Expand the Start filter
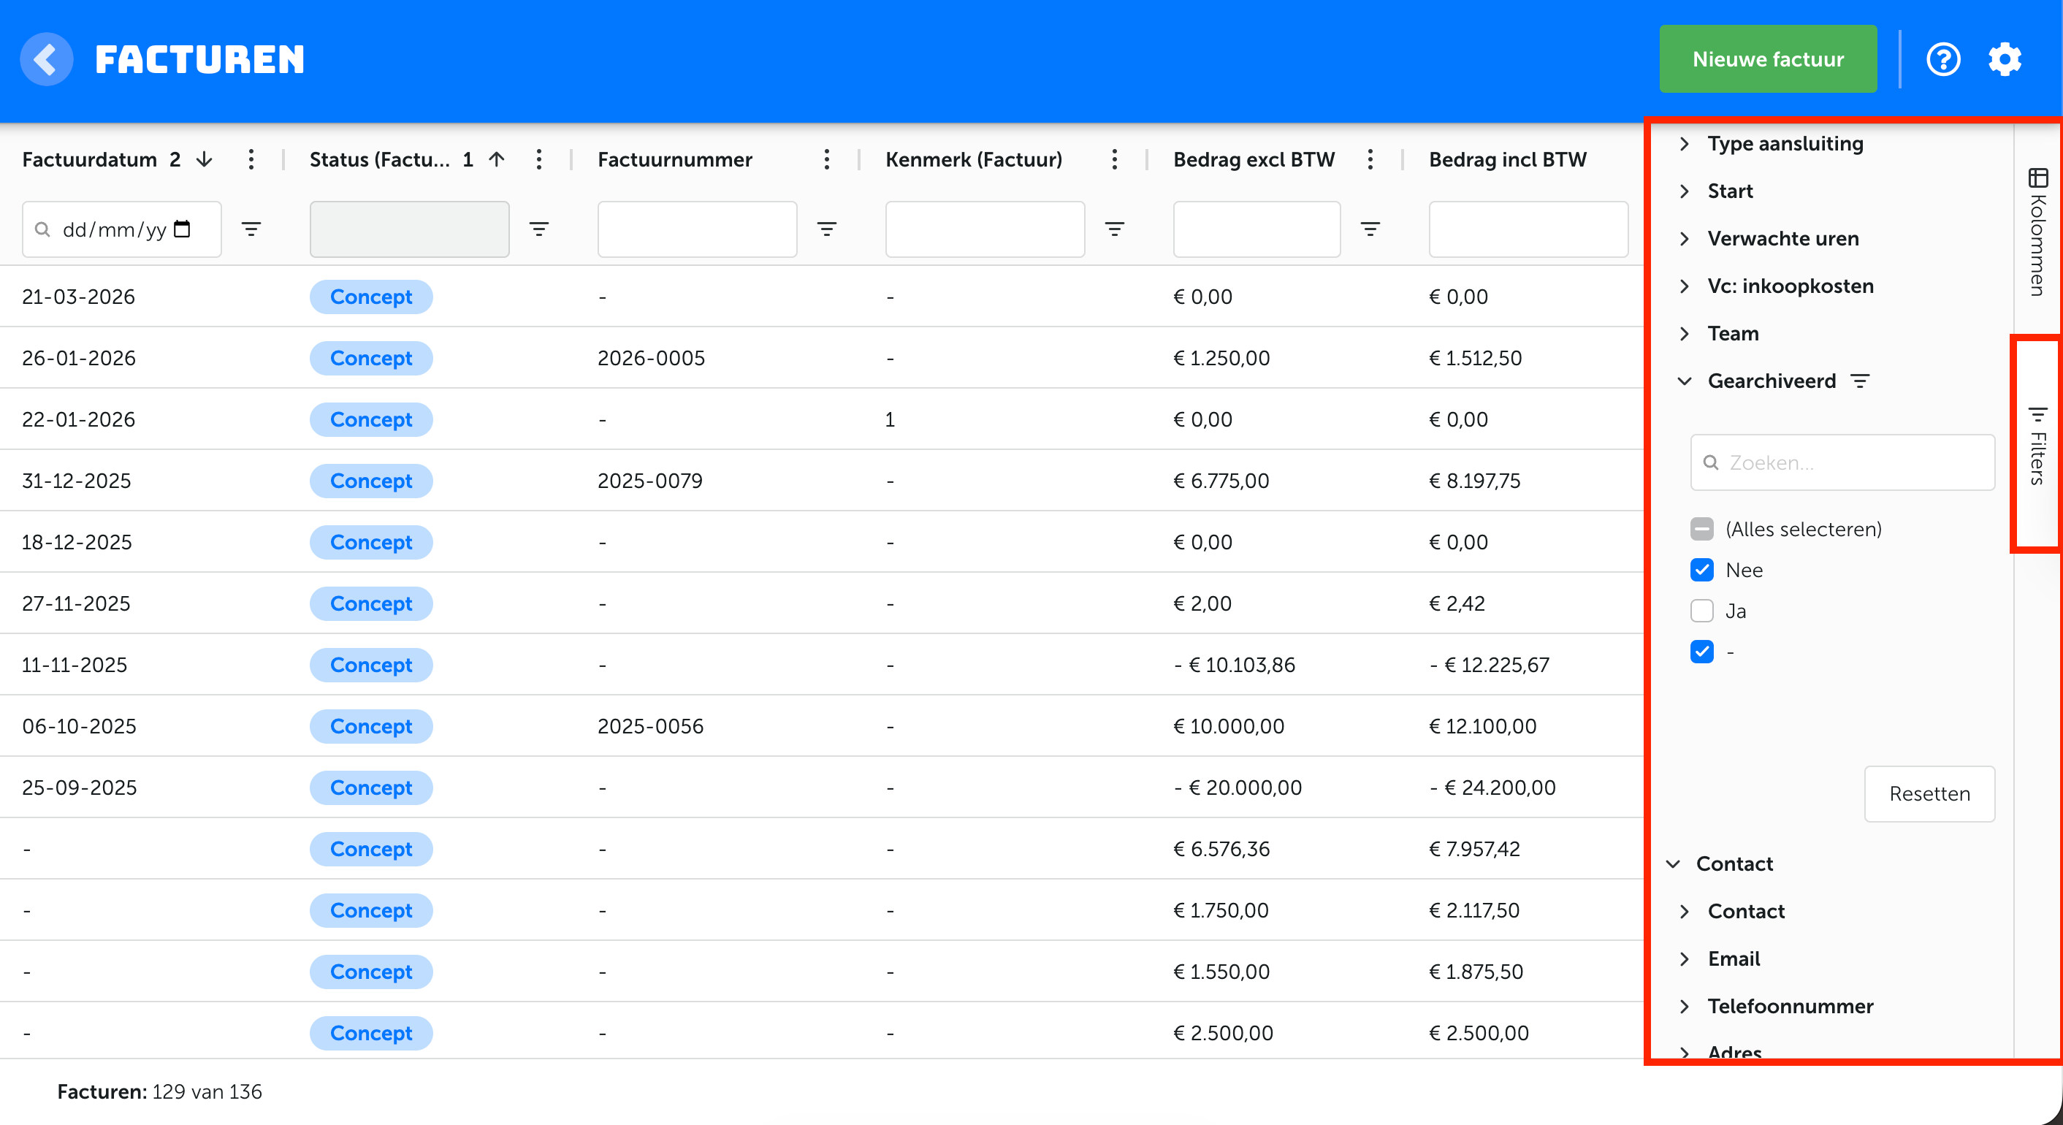 coord(1684,191)
